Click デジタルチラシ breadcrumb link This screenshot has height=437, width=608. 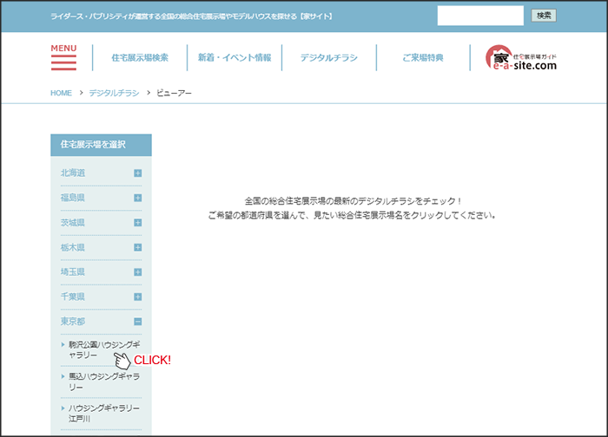(114, 93)
